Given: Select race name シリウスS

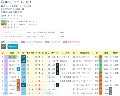Looking at the screenshot, I should 64,57.
